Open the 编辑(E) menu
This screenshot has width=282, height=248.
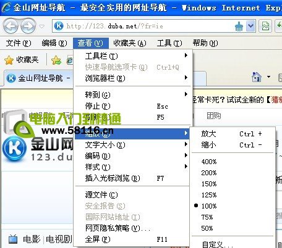point(54,43)
